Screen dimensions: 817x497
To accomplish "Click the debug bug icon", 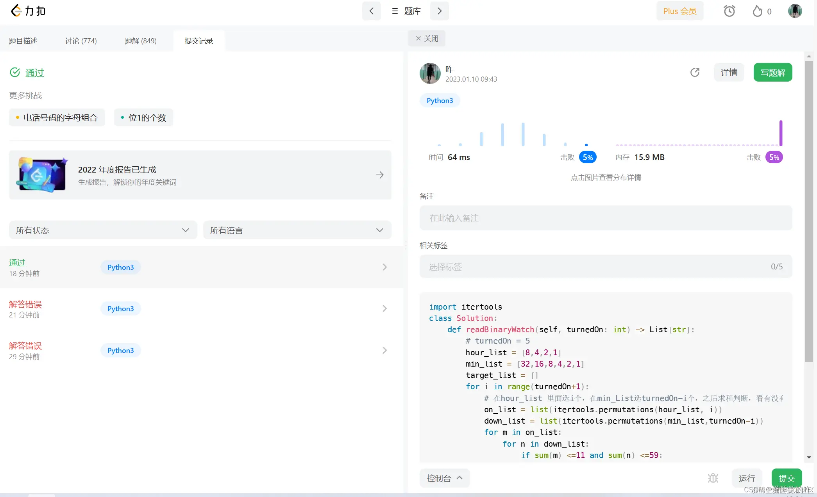I will [713, 478].
